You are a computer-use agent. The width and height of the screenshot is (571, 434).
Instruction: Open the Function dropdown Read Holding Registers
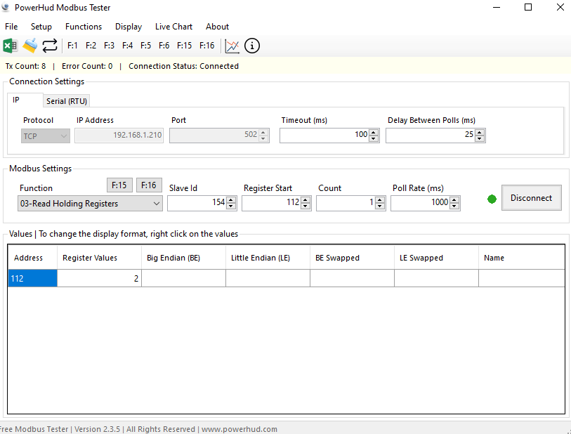point(90,204)
